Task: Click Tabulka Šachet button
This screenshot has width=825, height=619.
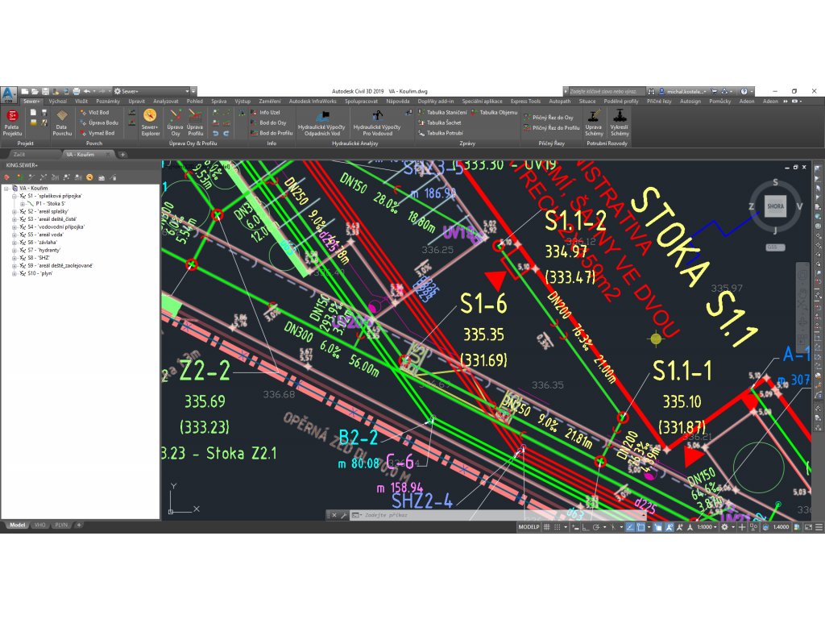Action: point(439,123)
